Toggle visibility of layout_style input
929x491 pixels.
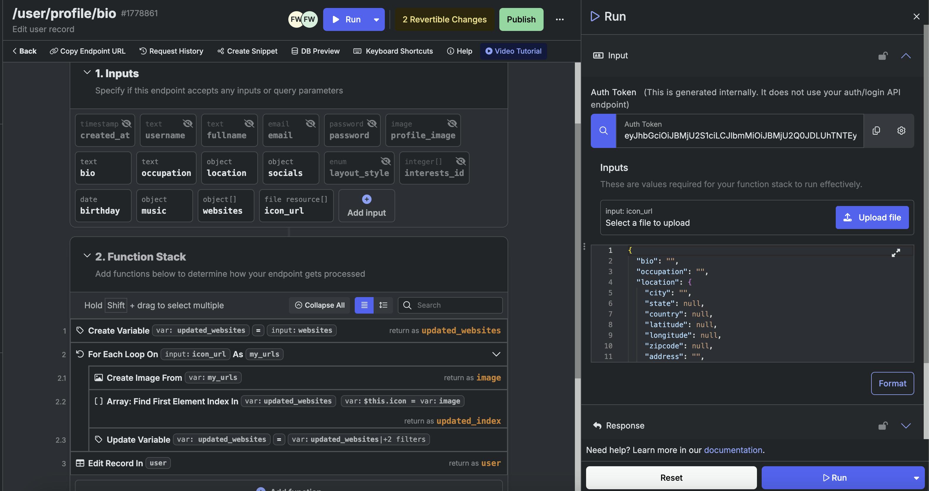tap(386, 161)
